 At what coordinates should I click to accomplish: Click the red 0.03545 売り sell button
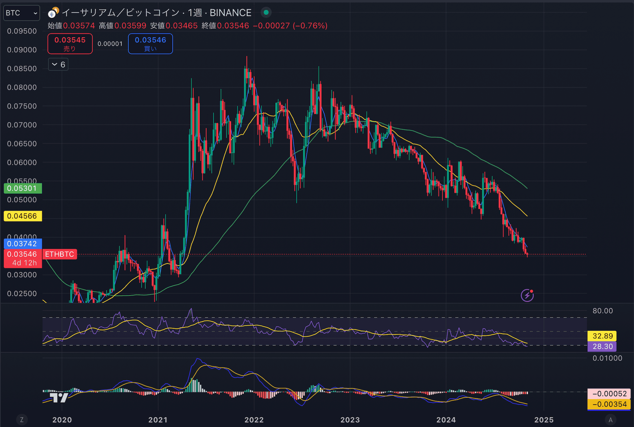click(x=70, y=44)
